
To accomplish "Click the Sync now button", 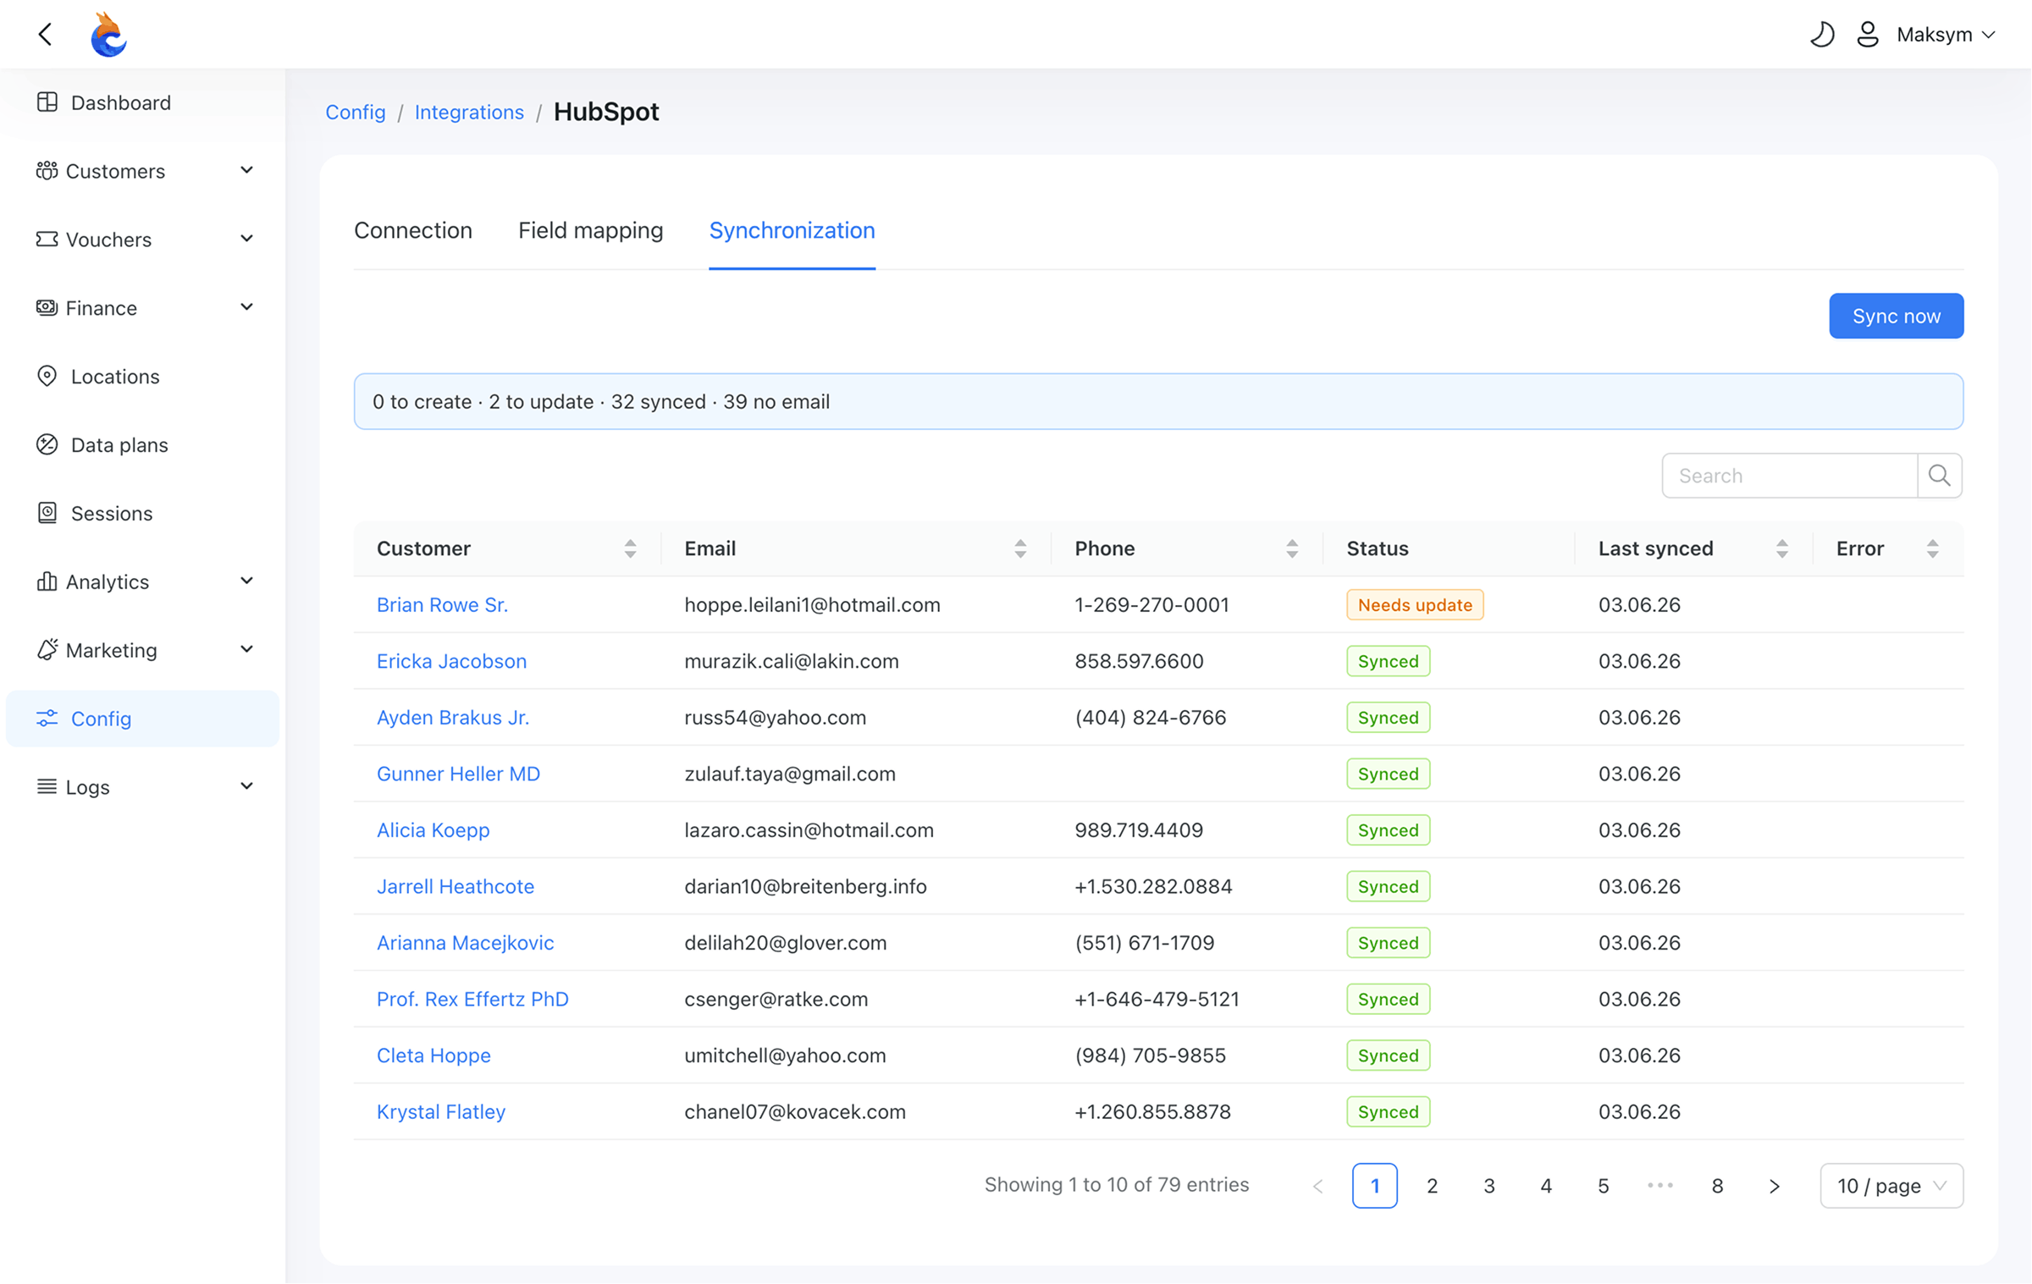I will click(x=1897, y=317).
